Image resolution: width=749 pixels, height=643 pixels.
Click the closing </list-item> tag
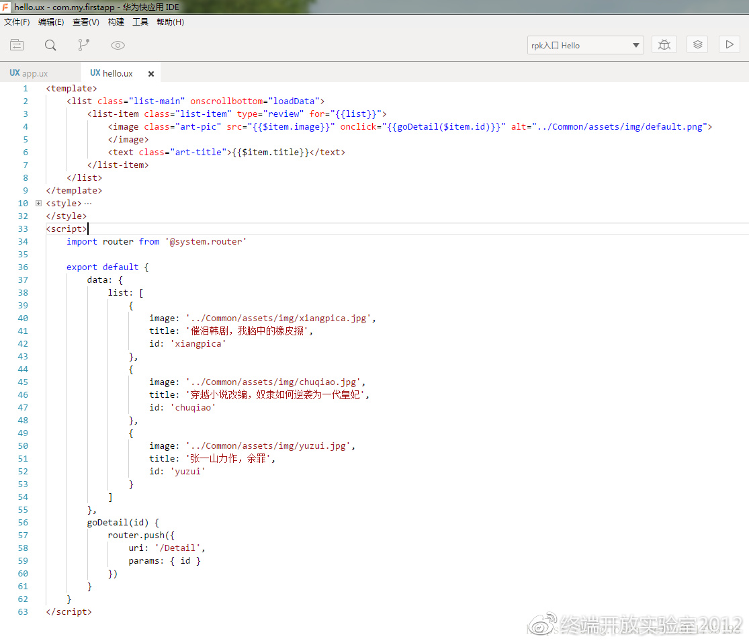[x=118, y=165]
